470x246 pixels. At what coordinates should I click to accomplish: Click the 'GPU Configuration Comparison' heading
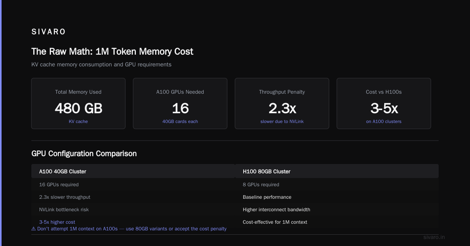[x=84, y=154]
